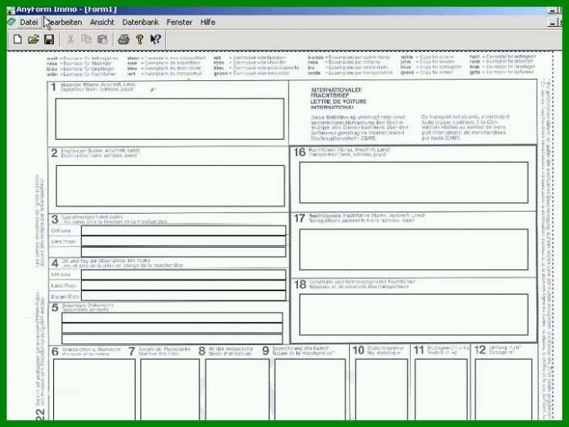
Task: Click the statistics number field in box 10
Action: (381, 390)
